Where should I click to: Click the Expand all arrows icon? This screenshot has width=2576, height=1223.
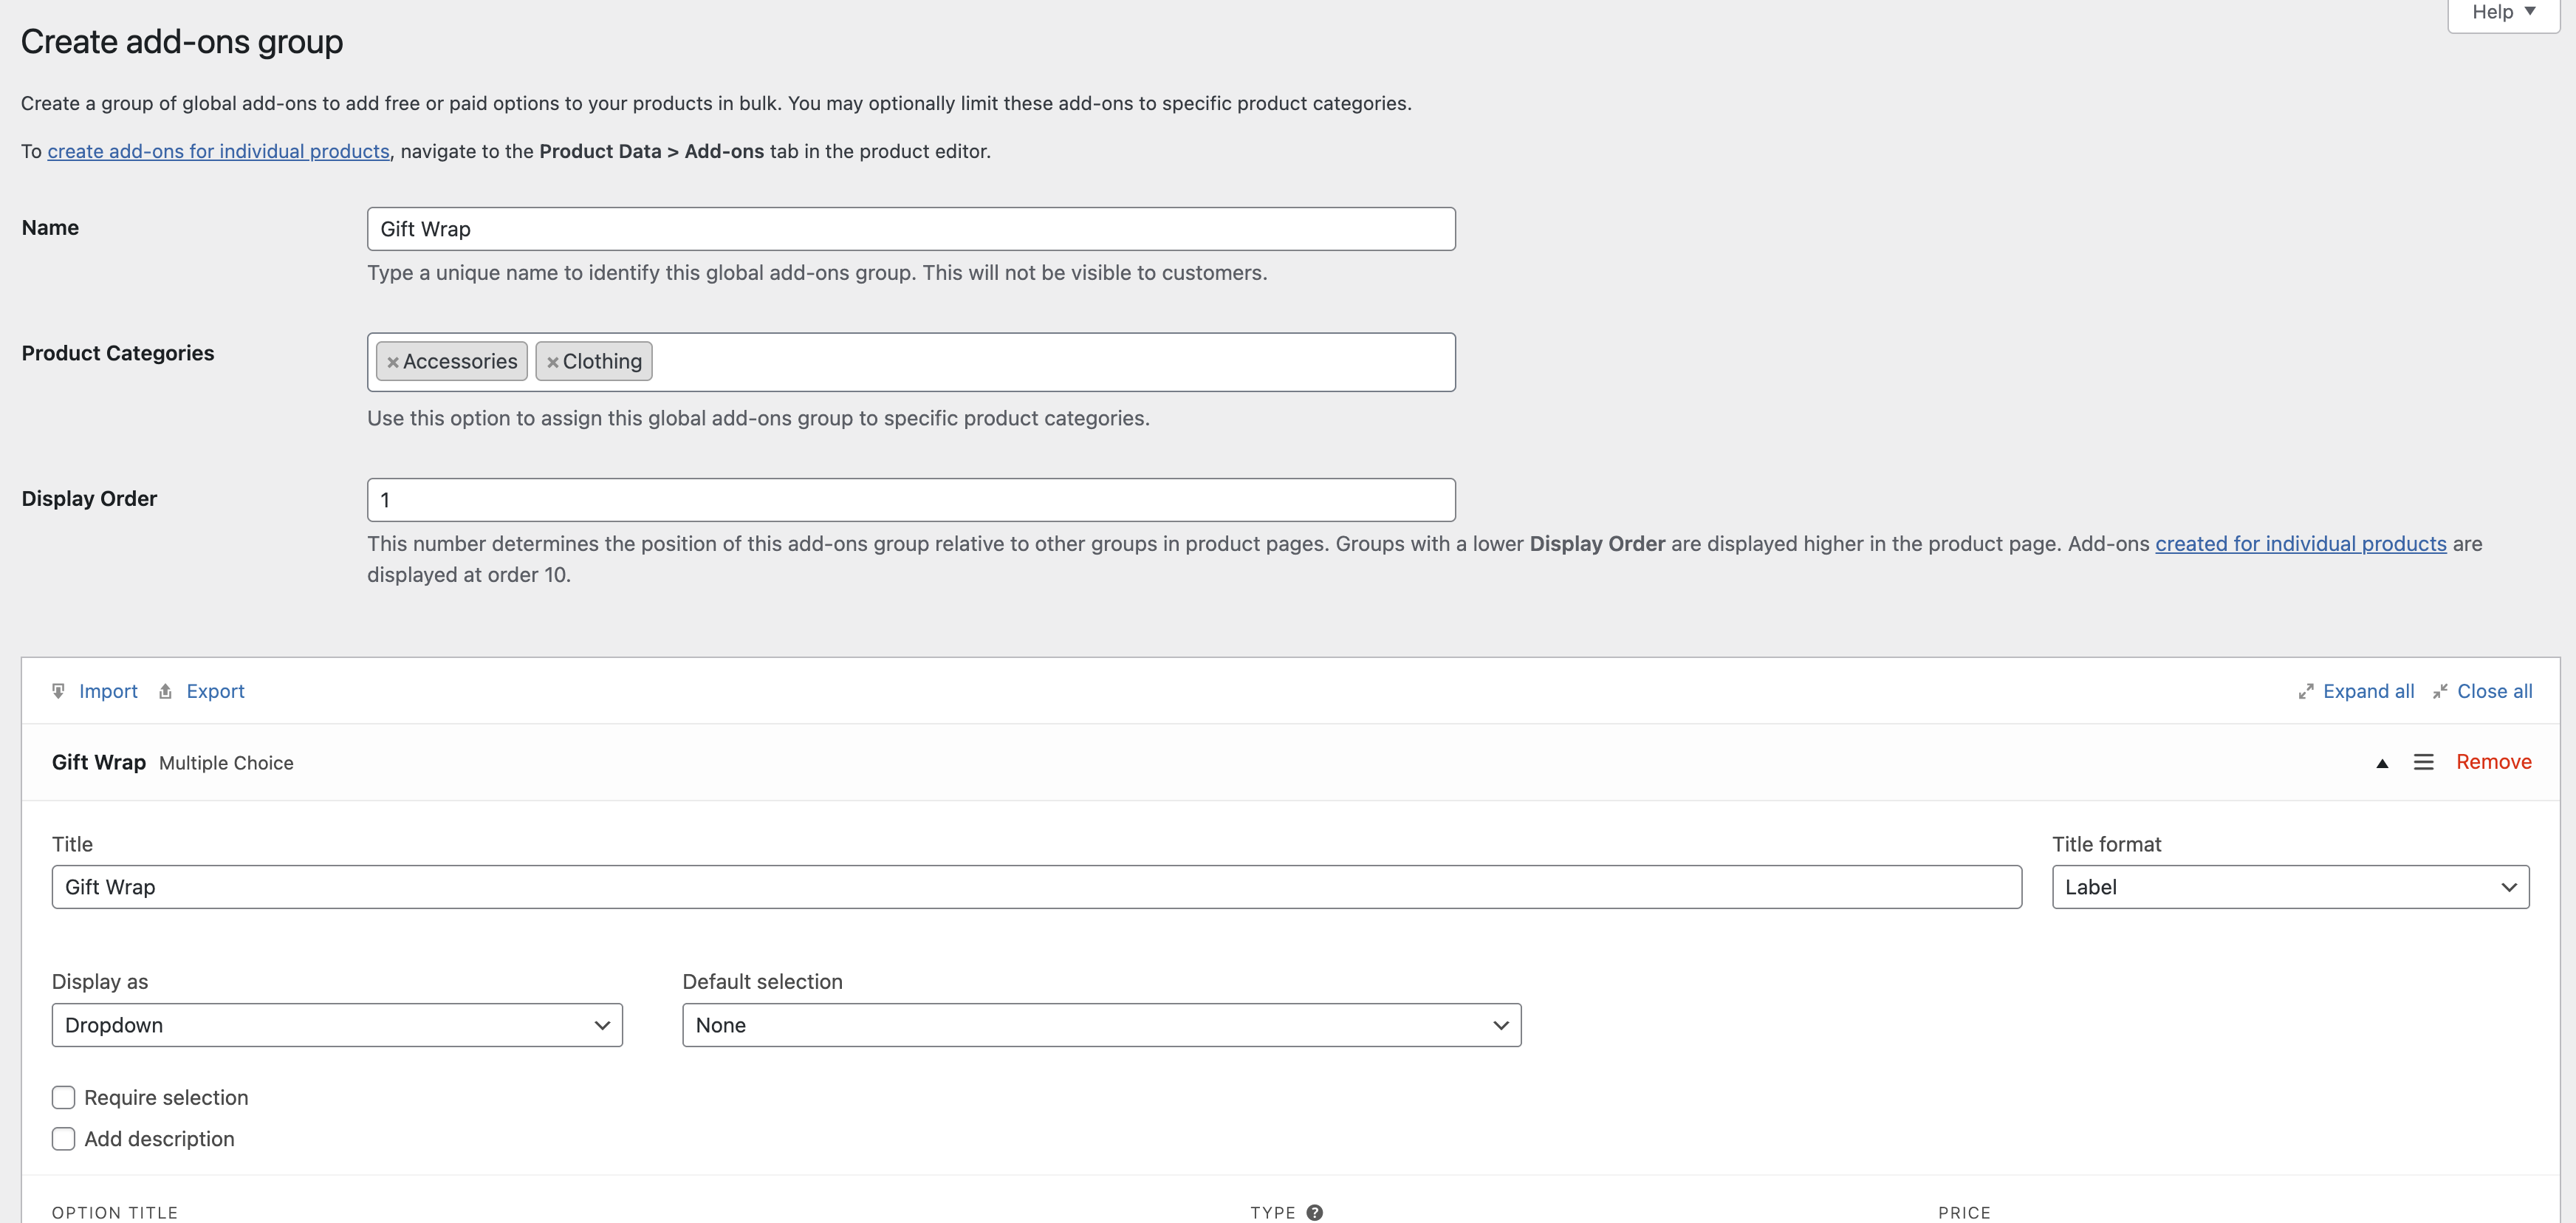2305,691
